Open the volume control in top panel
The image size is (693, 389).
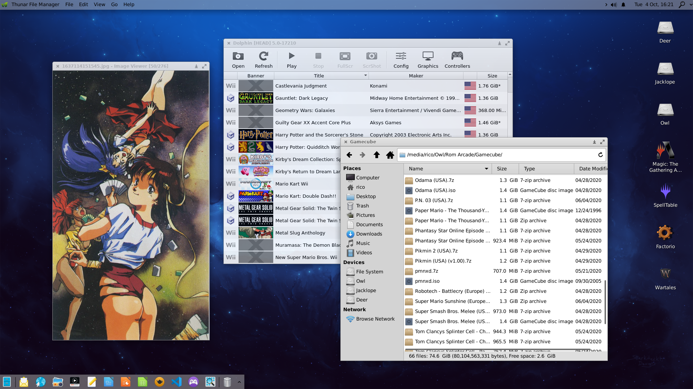click(x=614, y=5)
